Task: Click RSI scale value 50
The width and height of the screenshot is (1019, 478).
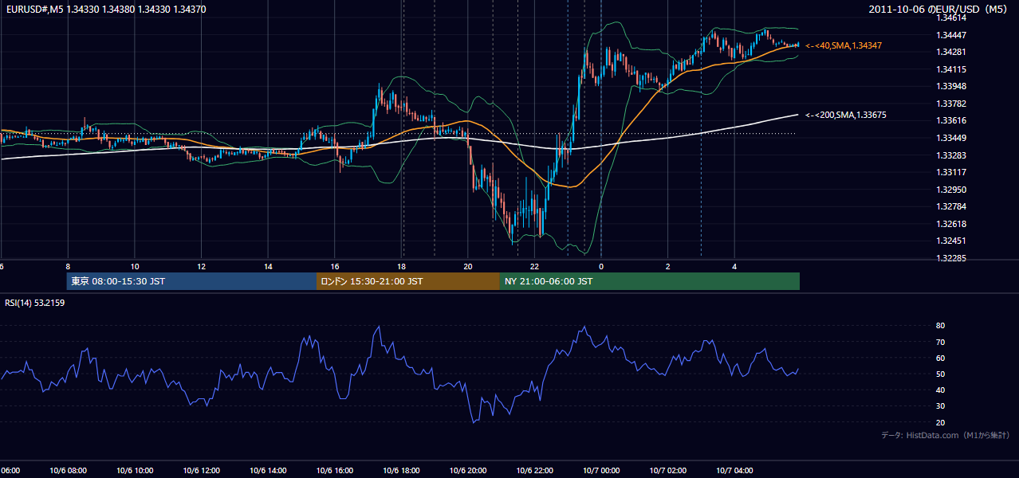Action: [941, 374]
